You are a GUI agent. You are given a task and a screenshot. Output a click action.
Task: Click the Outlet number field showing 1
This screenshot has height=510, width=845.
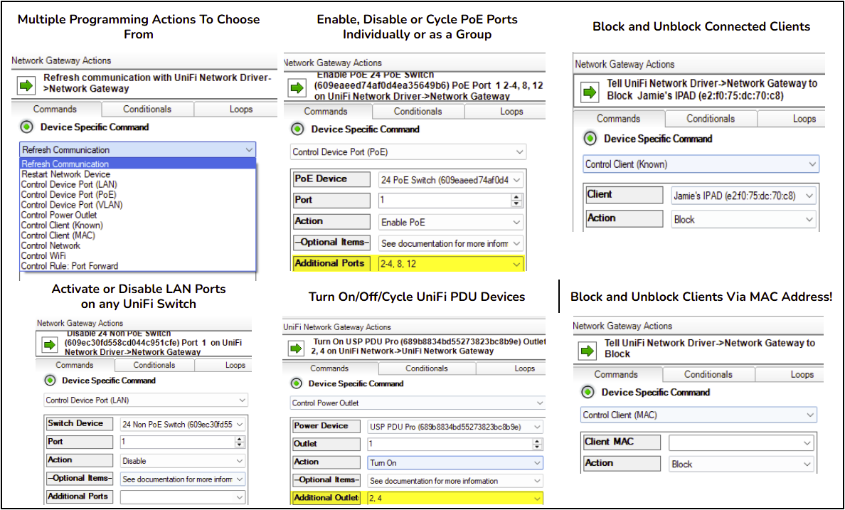tap(450, 445)
